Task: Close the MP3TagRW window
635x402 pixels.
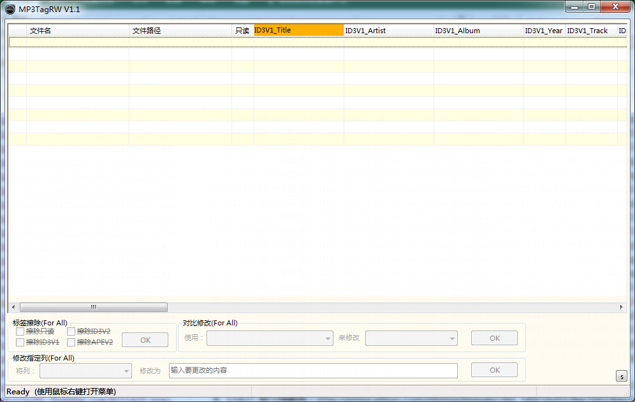Action: pos(615,6)
